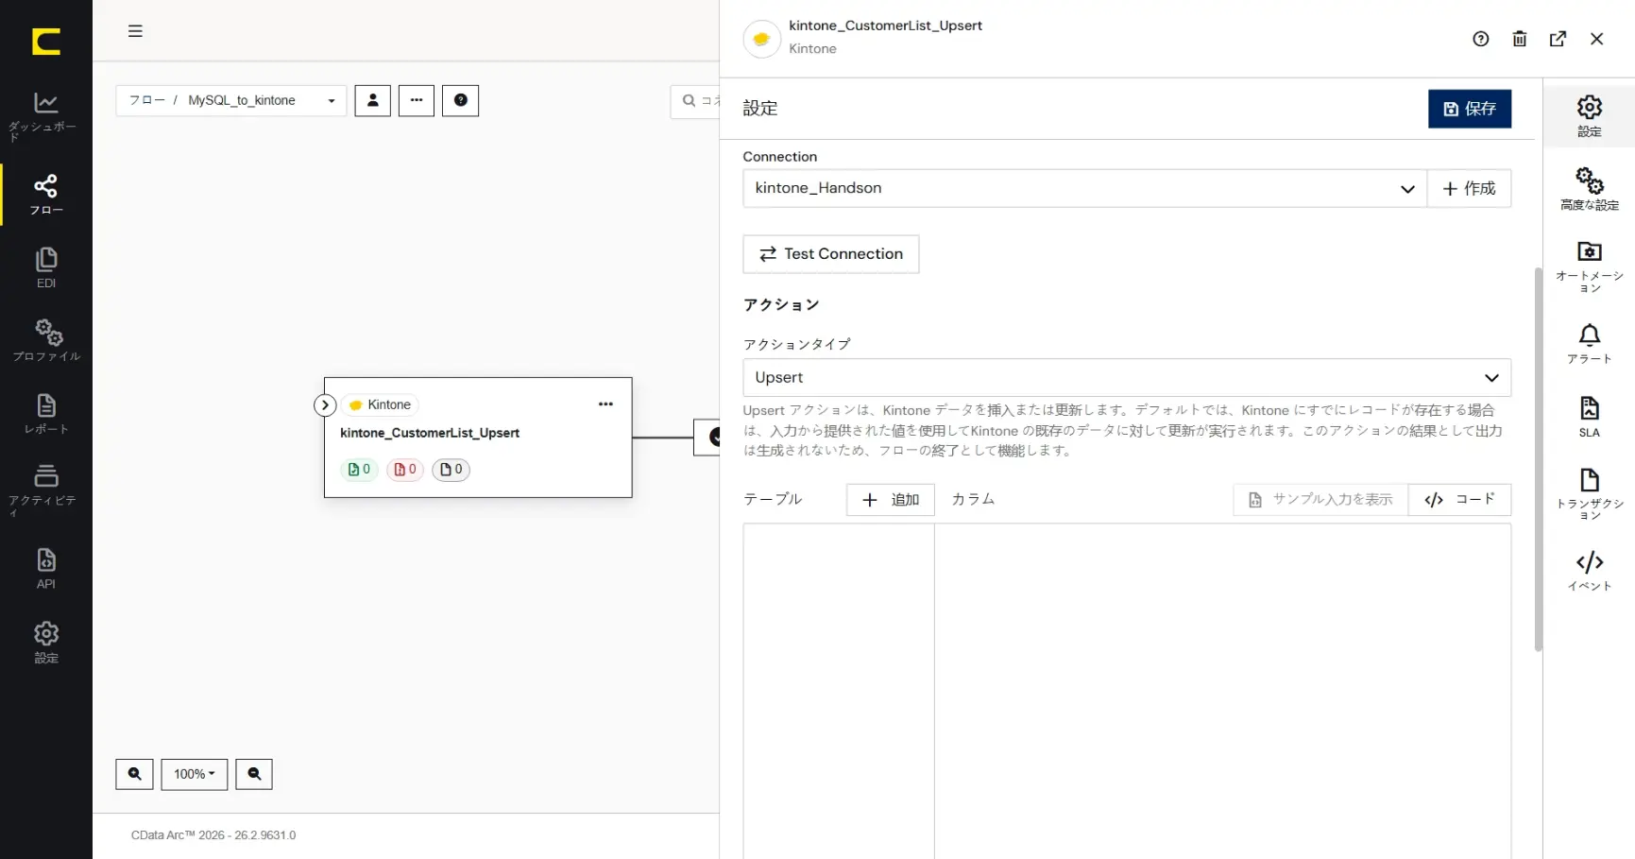Open the EDI sidebar page

click(45, 268)
